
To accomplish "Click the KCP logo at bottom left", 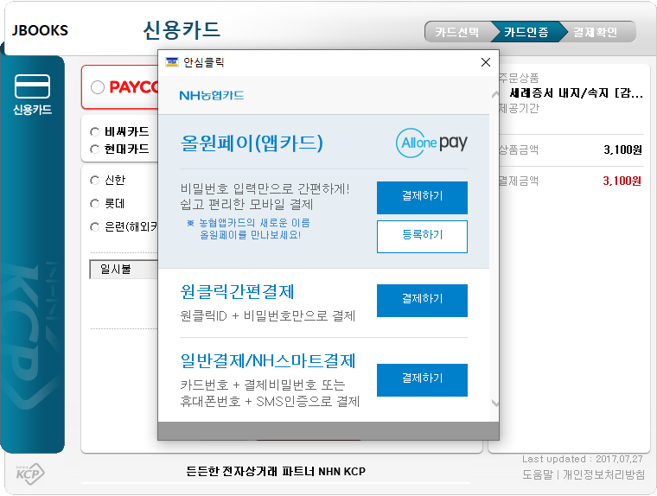I will pos(30,474).
